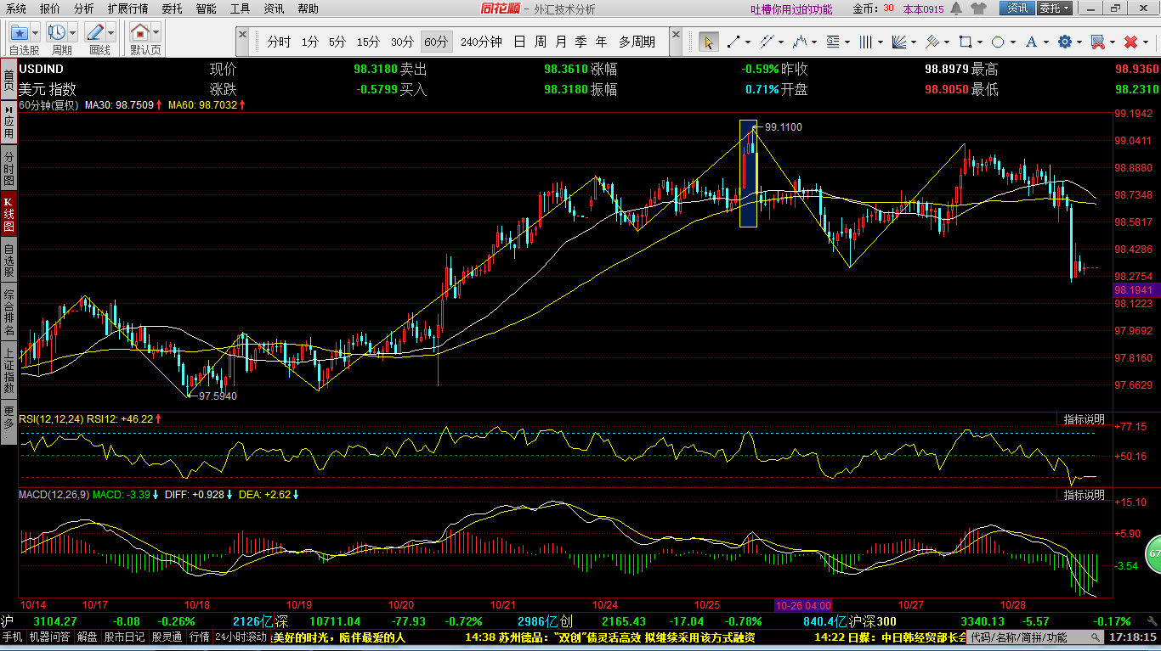Expand the 画线 drawing dropdown arrow

pos(112,32)
